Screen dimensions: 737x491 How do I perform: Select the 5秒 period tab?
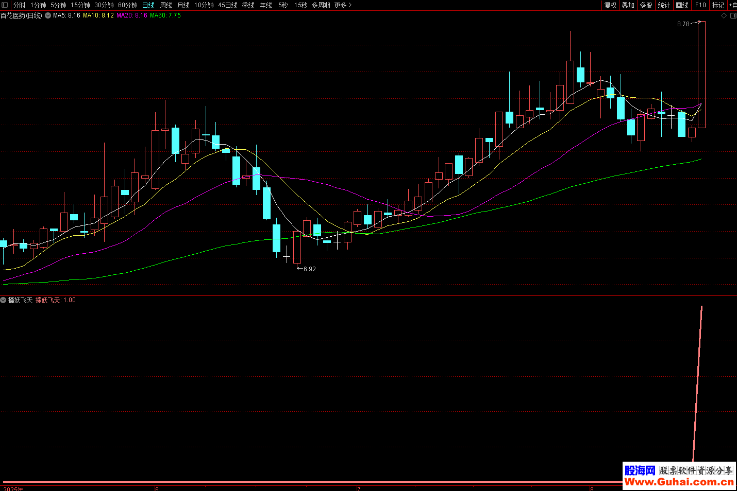tap(283, 5)
